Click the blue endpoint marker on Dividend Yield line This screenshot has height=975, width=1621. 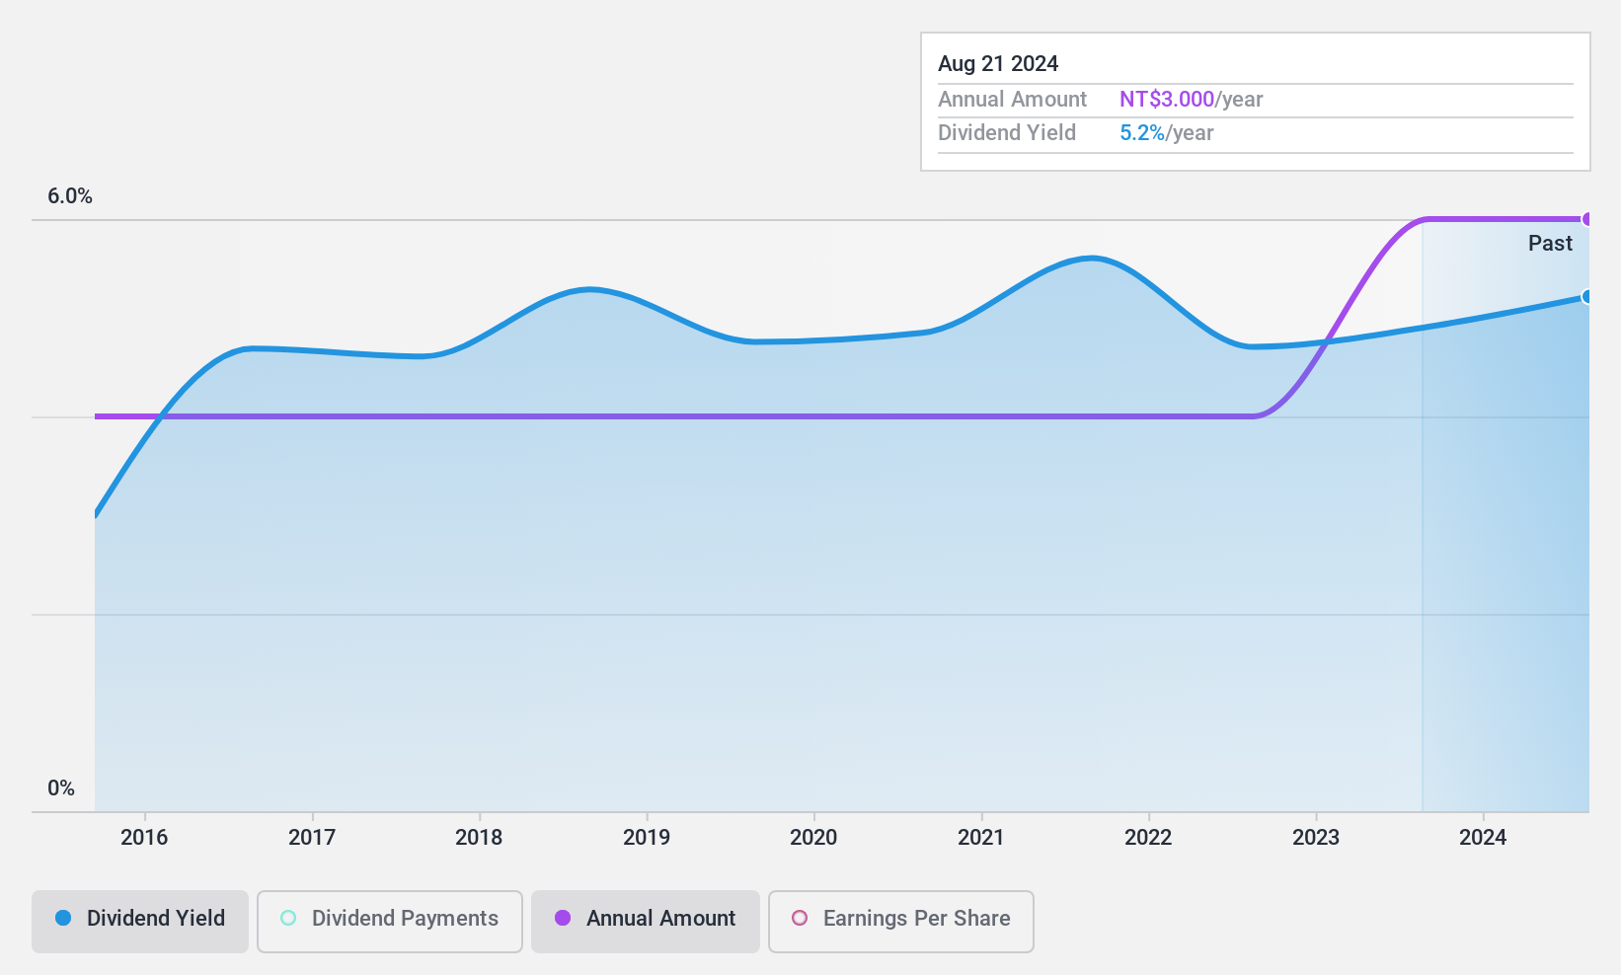pos(1587,296)
